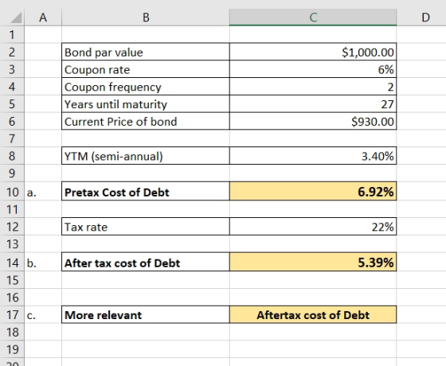This screenshot has width=446, height=366.
Task: Select row 14 header
Action: point(12,262)
